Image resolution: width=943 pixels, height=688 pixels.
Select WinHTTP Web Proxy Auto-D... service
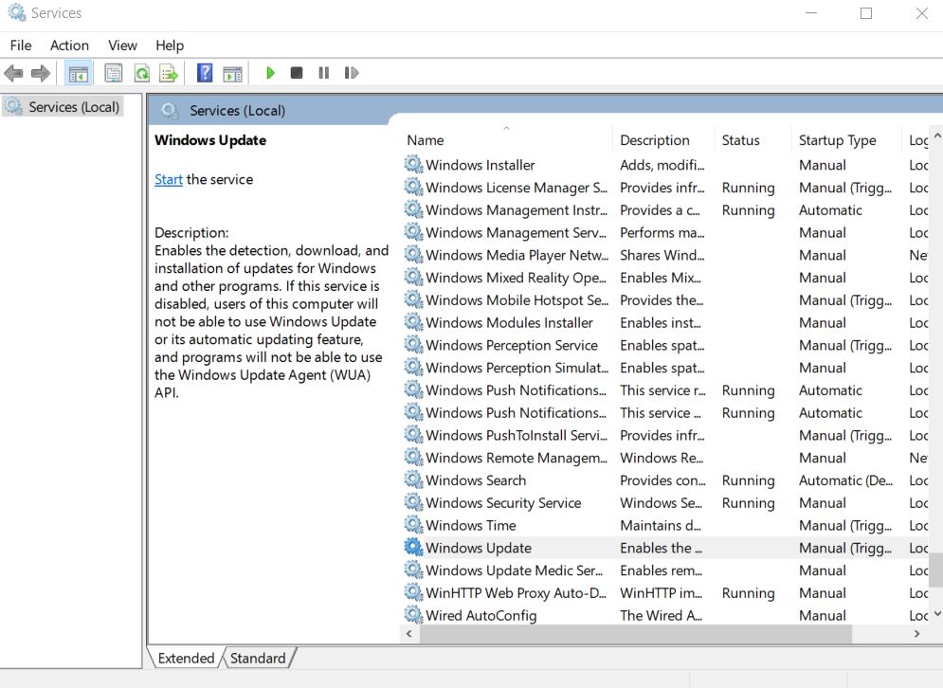[x=664, y=593]
